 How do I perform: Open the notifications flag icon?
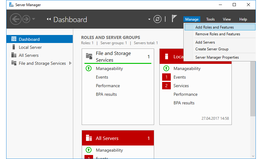click(x=174, y=18)
